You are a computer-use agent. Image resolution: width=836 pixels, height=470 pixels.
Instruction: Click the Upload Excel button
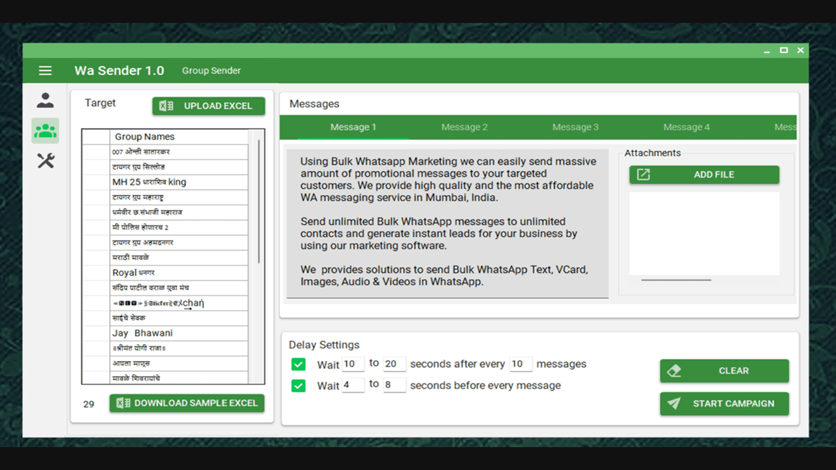pyautogui.click(x=208, y=106)
